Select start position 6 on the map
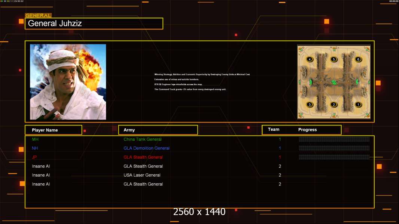 [358, 59]
